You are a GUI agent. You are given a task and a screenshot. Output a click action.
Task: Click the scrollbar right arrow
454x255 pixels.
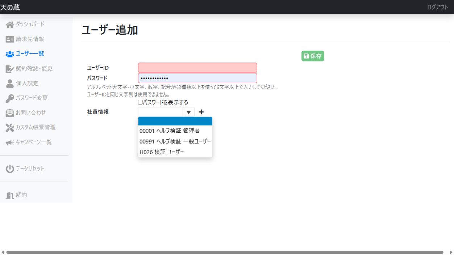coord(451,252)
